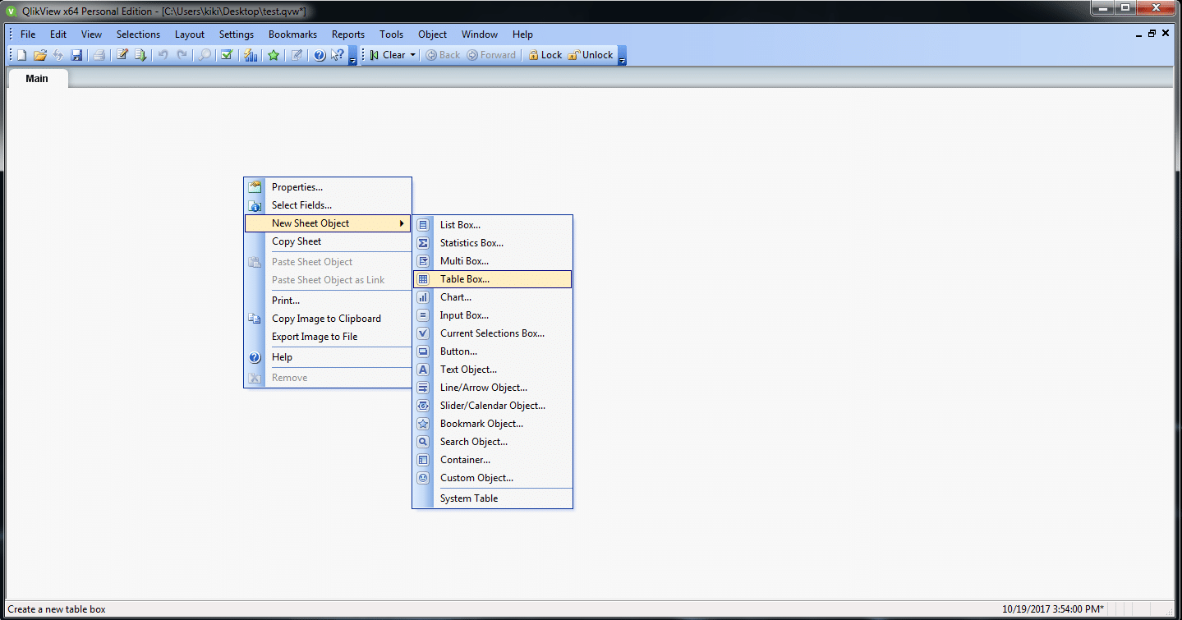Click the Reload script toolbar icon
Viewport: 1182px width, 620px height.
[140, 55]
